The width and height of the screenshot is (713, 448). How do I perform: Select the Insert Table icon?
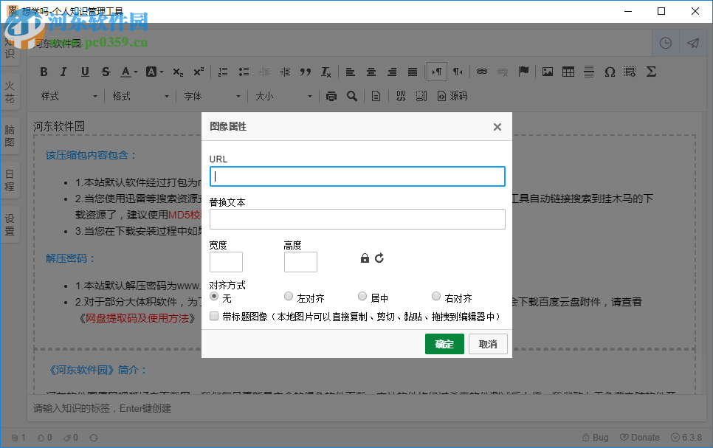click(569, 72)
